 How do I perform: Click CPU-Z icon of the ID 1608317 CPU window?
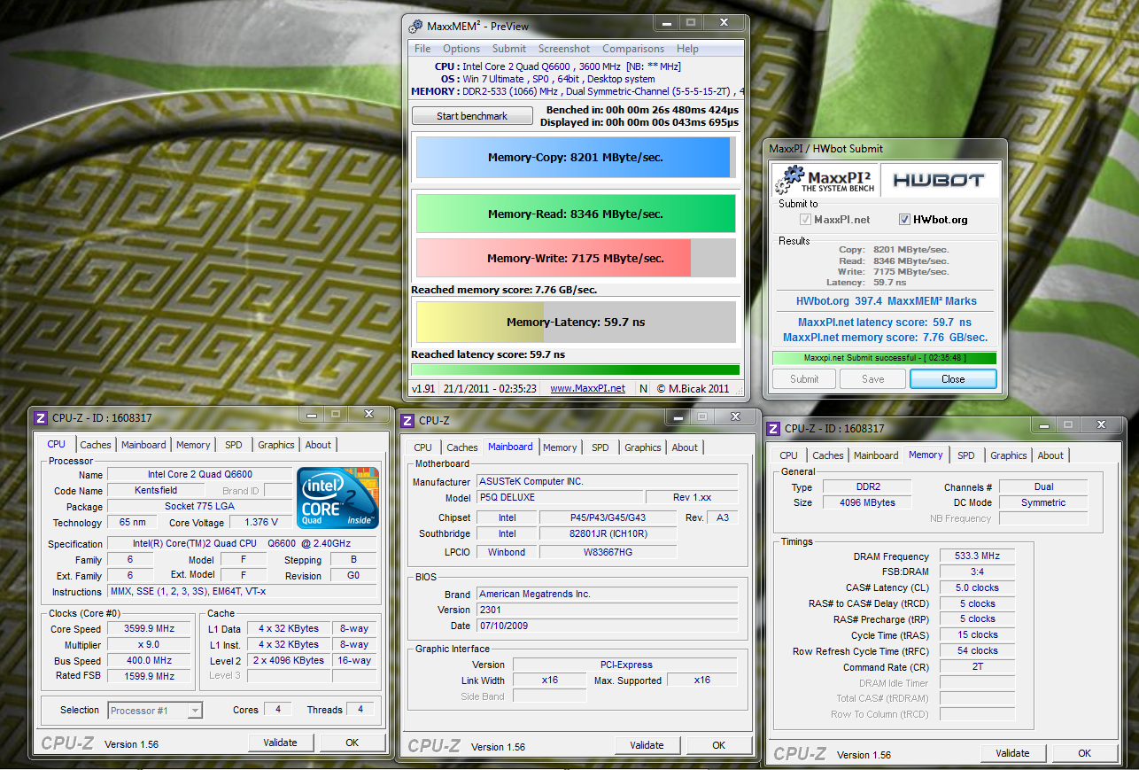point(40,418)
